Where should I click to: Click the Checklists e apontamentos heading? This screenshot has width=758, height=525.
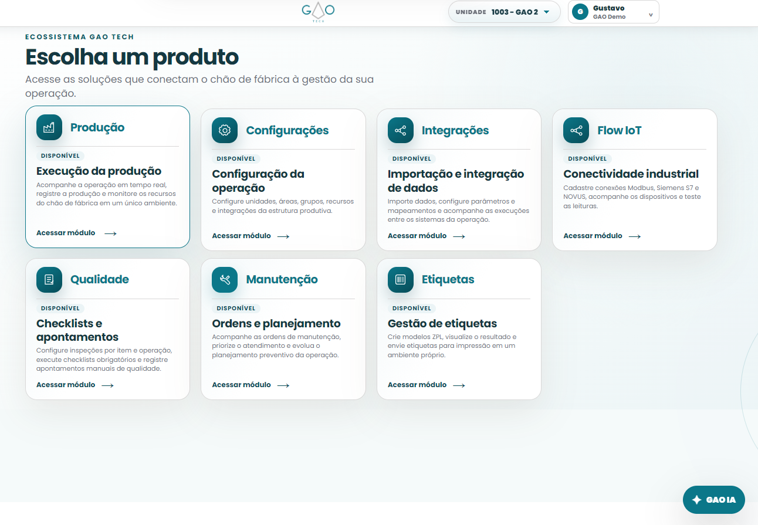(77, 330)
